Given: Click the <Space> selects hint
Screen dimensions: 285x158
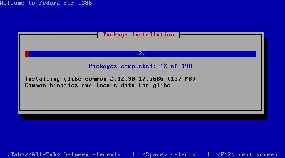Looking at the screenshot, I should (169, 154).
